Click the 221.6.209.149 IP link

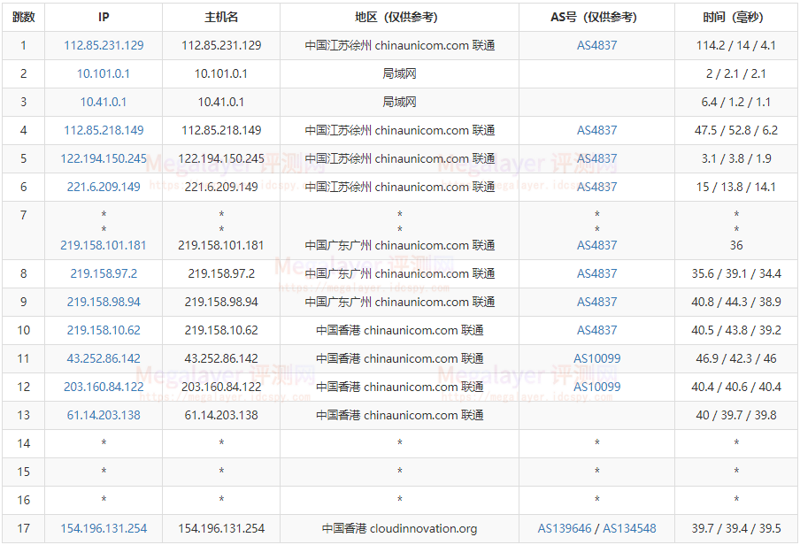point(104,187)
